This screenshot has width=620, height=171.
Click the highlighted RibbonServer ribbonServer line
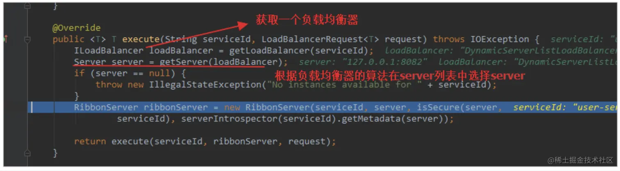323,108
